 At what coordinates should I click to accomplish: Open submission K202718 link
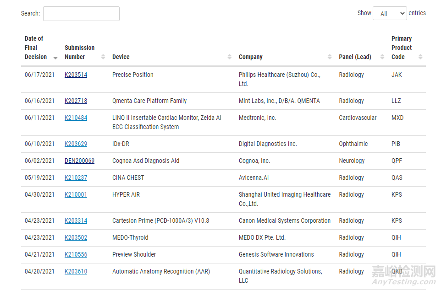(76, 101)
